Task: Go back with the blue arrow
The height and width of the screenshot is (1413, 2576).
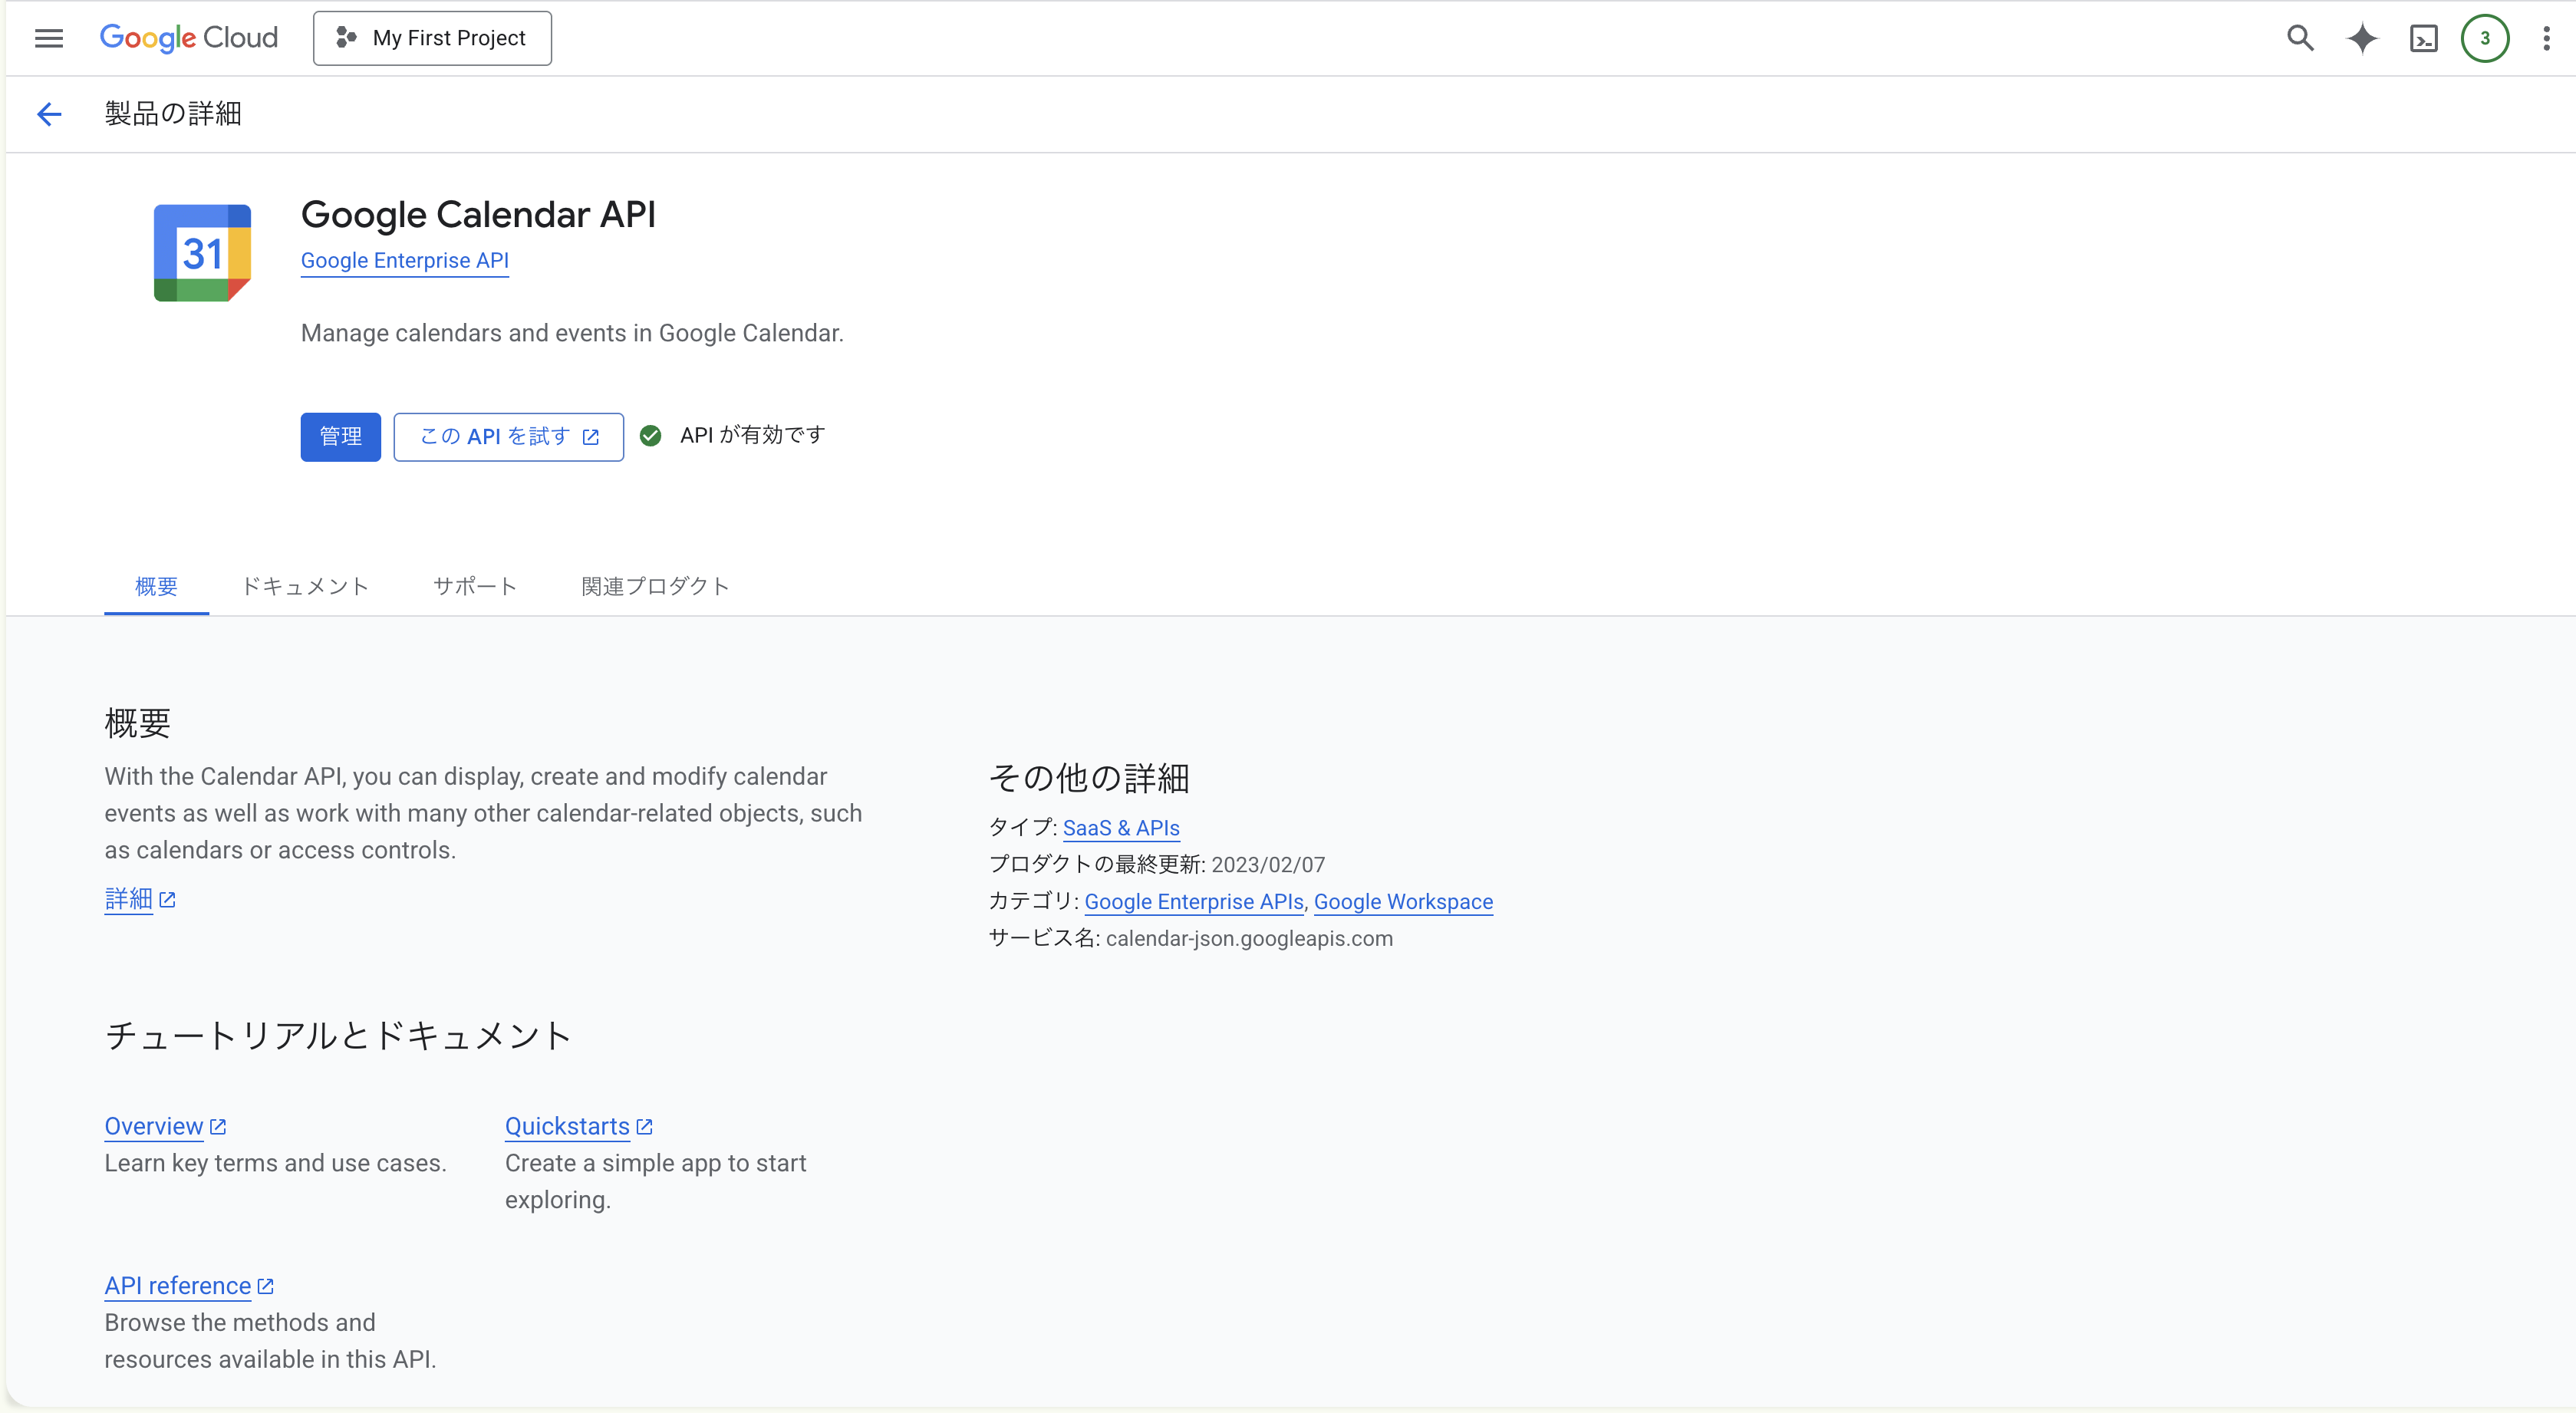Action: (49, 114)
